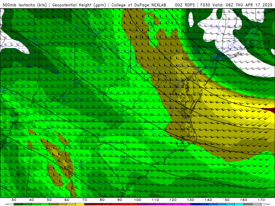This screenshot has width=275, height=206.
Task: Click the "500mb Isotachs (kts)" title text
Action: point(24,5)
